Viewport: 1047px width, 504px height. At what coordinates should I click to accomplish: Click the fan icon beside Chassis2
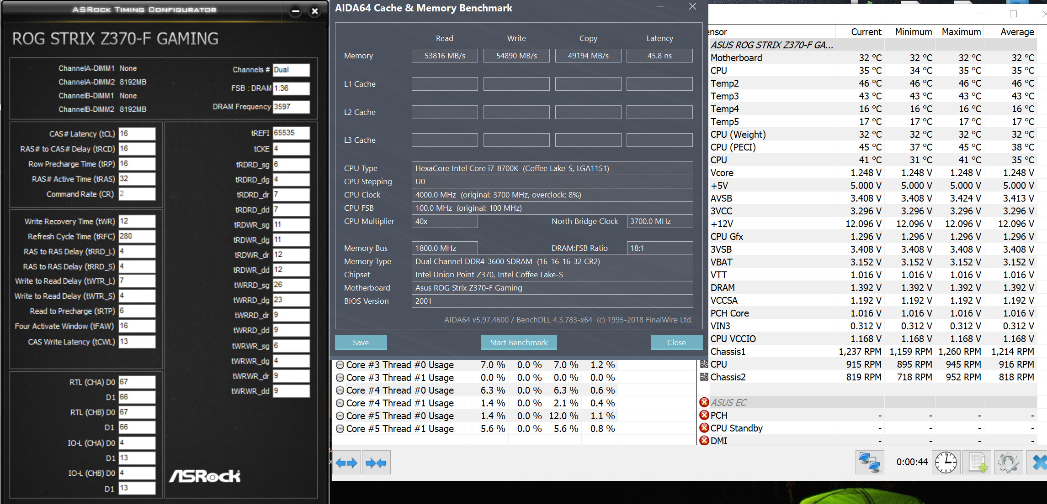coord(704,377)
